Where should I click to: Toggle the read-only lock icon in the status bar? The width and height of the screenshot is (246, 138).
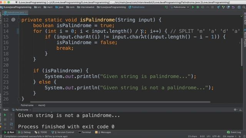(239, 136)
